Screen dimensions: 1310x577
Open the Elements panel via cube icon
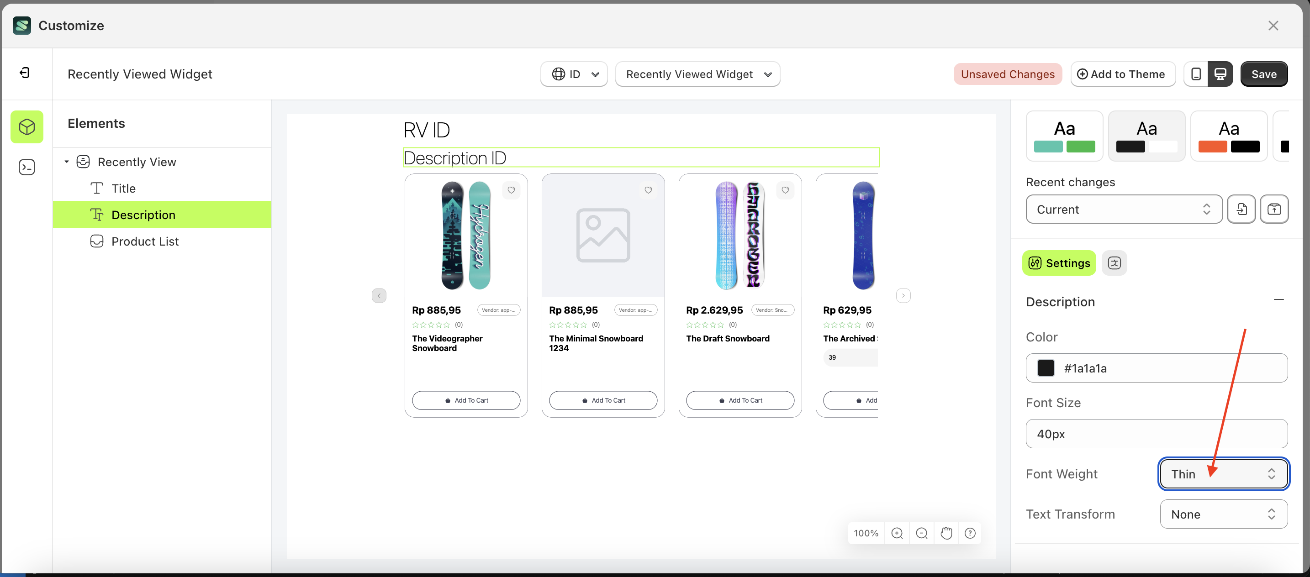click(x=26, y=127)
